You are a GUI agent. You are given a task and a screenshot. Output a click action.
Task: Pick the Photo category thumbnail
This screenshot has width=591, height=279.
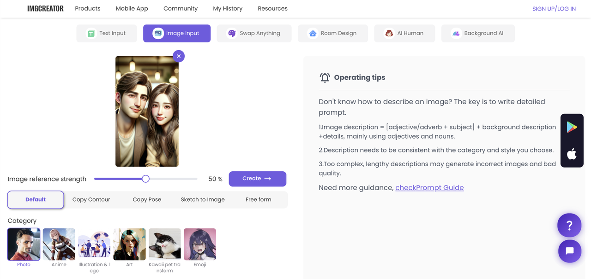[24, 244]
